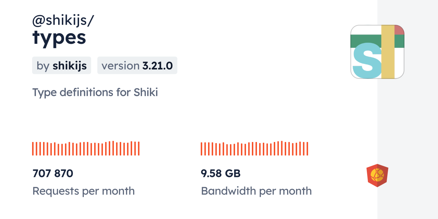Click the teal S letter in logo
Viewport: 438px width, 219px height.
click(366, 63)
